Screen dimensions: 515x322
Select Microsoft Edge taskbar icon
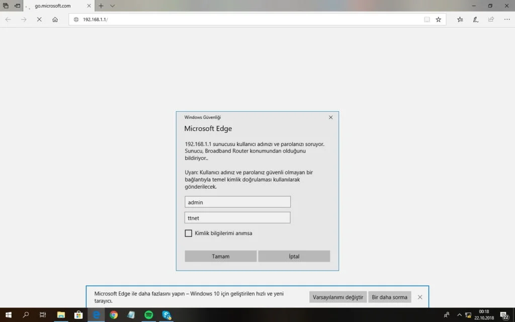pyautogui.click(x=96, y=315)
